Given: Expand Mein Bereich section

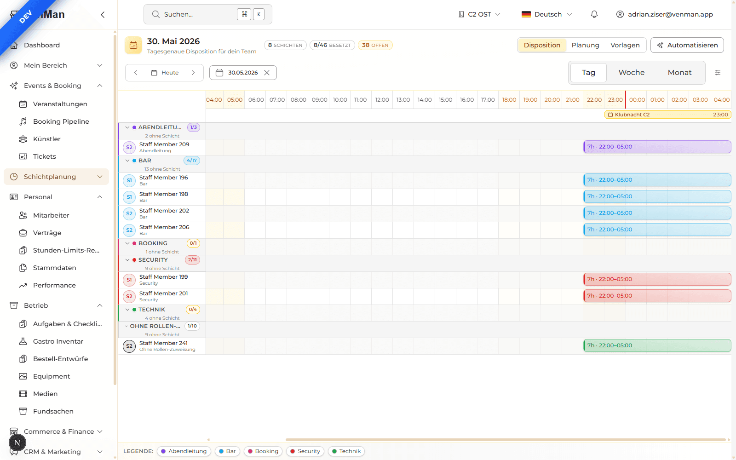Looking at the screenshot, I should (x=56, y=65).
